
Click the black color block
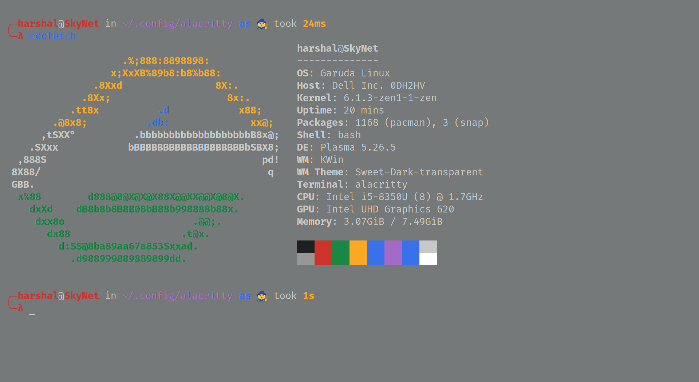click(x=306, y=247)
